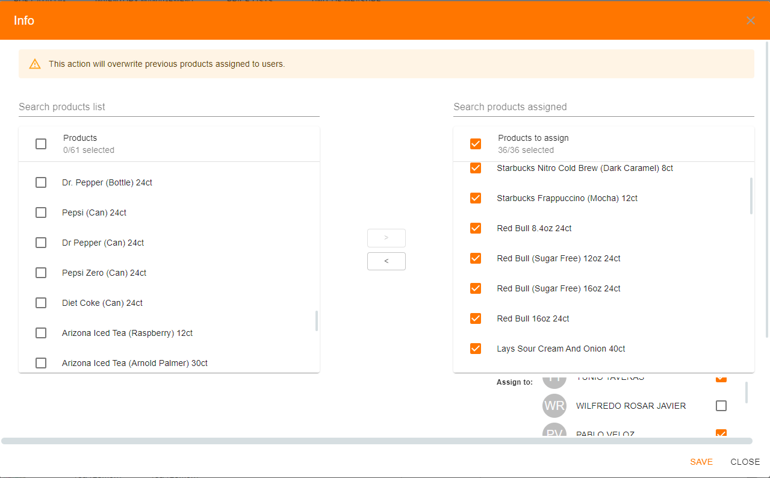Click the WR avatar for Wilfredo Rosar Javier
This screenshot has width=770, height=478.
pyautogui.click(x=554, y=406)
